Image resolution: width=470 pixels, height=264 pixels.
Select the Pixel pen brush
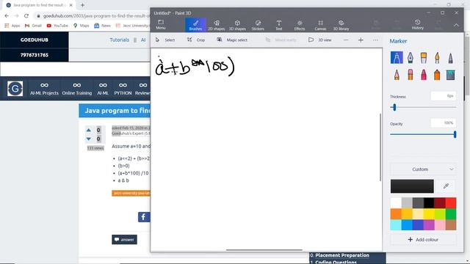(x=450, y=57)
